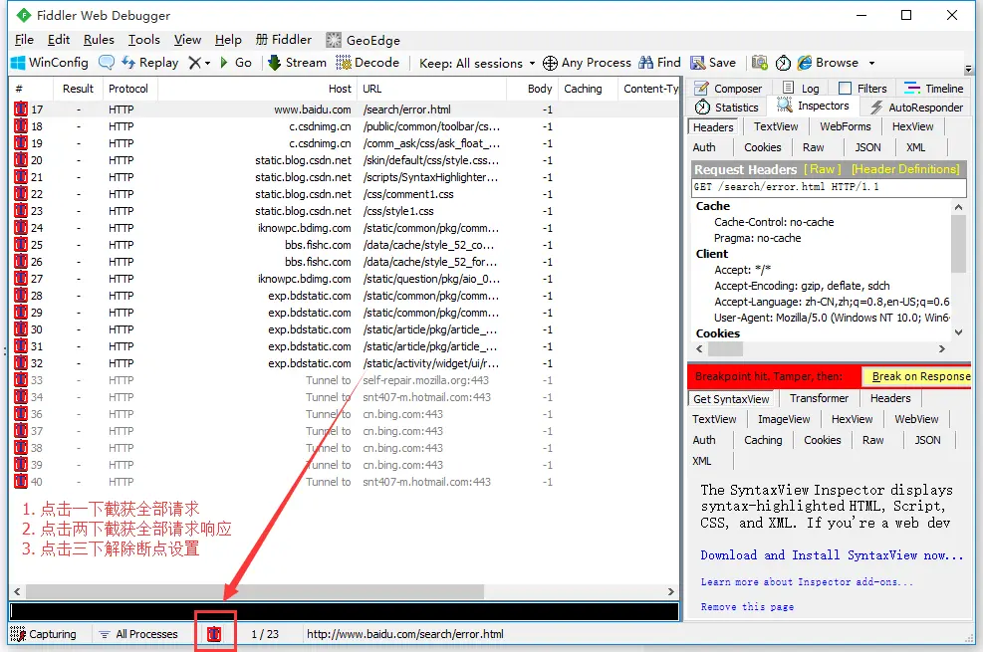Click the QuickExec black command box
The width and height of the screenshot is (983, 652).
[345, 611]
